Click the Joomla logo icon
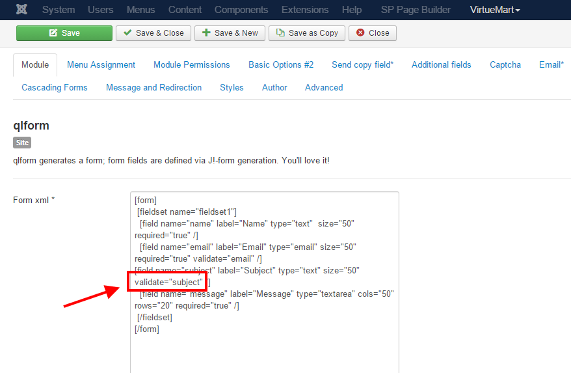 [x=22, y=10]
